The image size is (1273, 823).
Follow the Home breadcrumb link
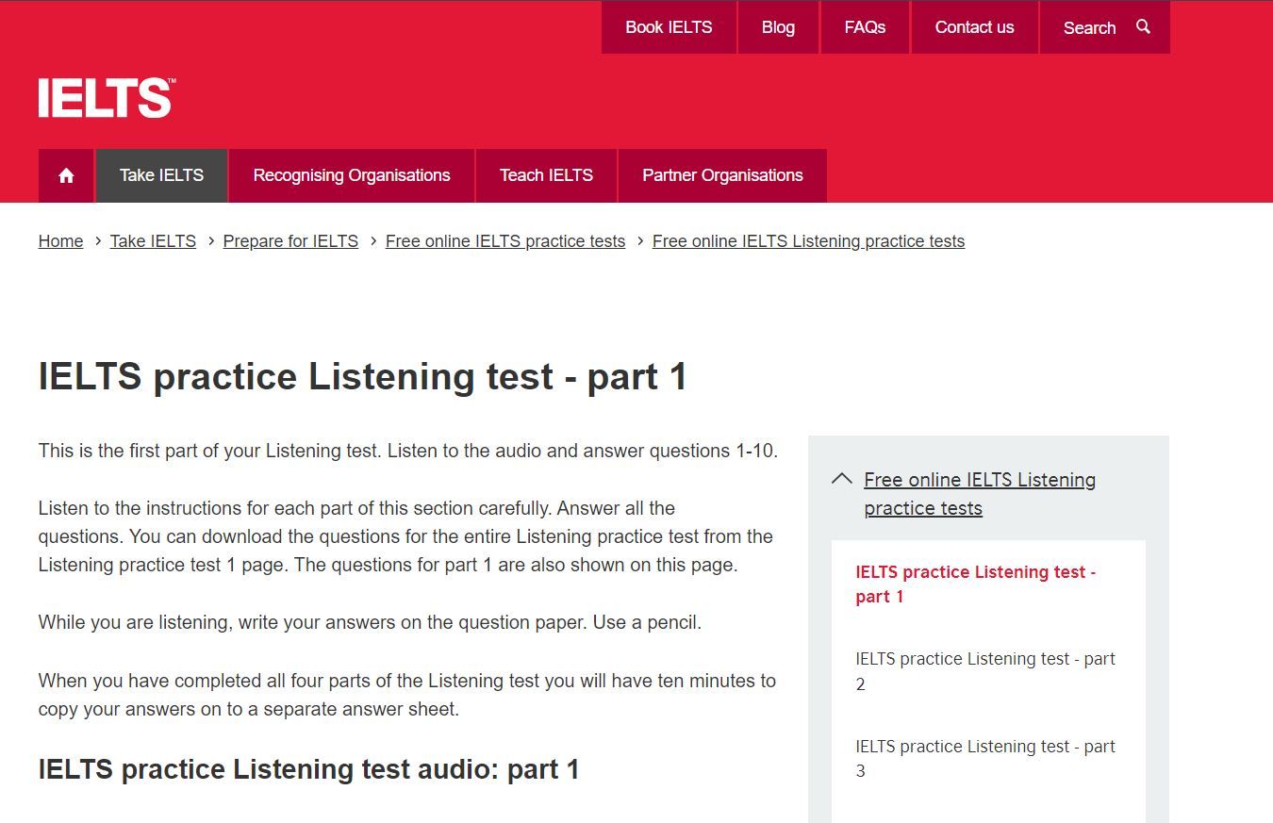click(x=60, y=241)
